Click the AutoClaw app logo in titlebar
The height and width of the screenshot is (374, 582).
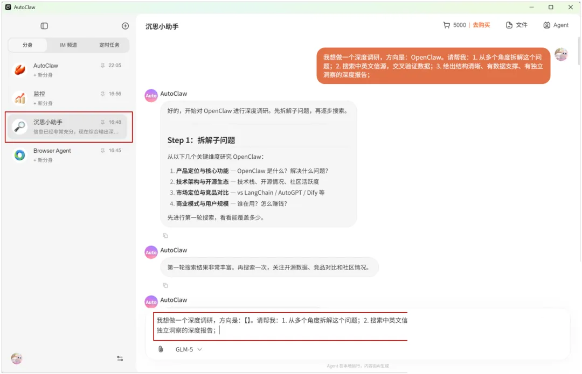(x=8, y=7)
